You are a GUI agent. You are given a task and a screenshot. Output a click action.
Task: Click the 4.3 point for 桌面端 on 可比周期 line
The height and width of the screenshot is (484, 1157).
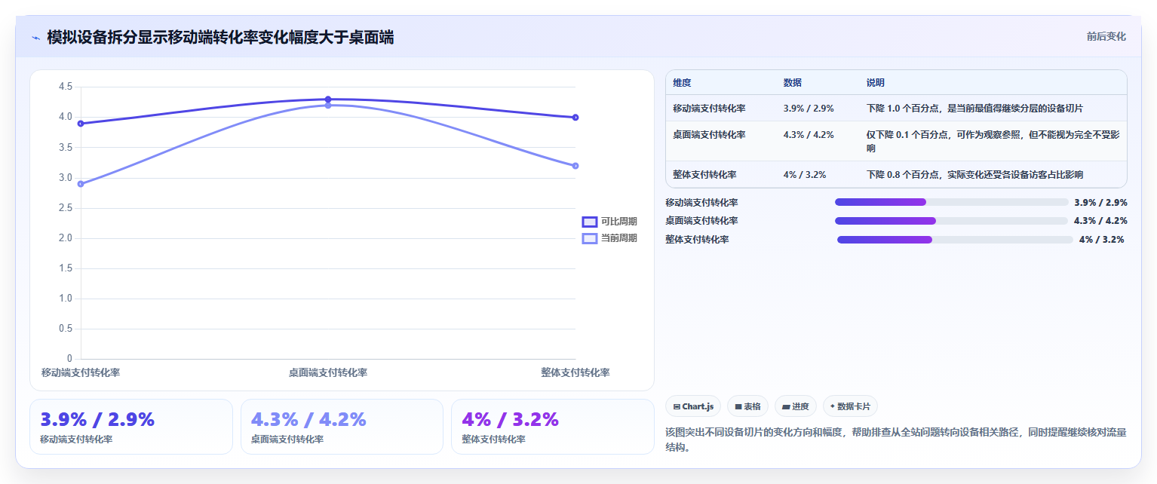(328, 100)
